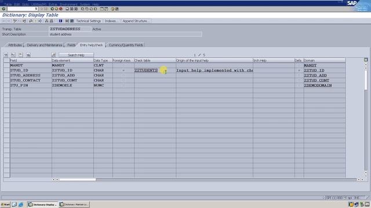The height and width of the screenshot is (208, 371).
Task: Go to last page icon
Action: point(95,9)
